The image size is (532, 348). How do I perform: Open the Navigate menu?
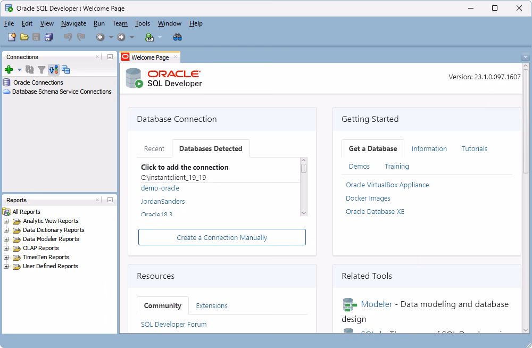point(73,23)
